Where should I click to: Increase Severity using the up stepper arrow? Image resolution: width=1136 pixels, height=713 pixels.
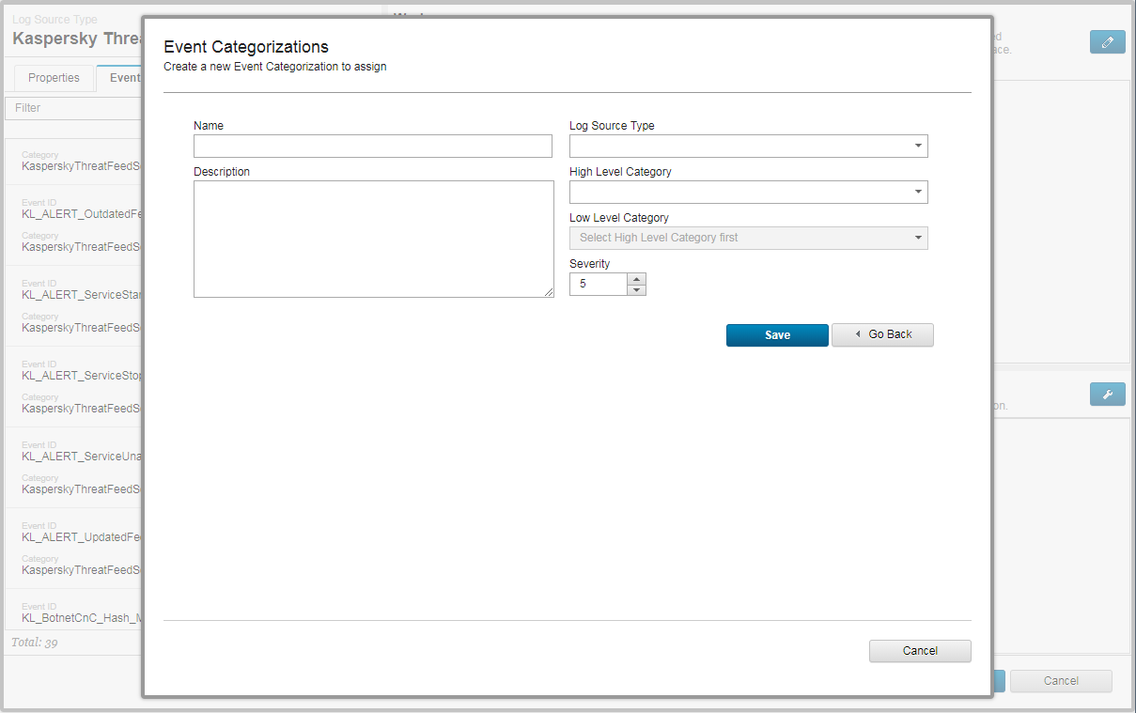pos(637,277)
